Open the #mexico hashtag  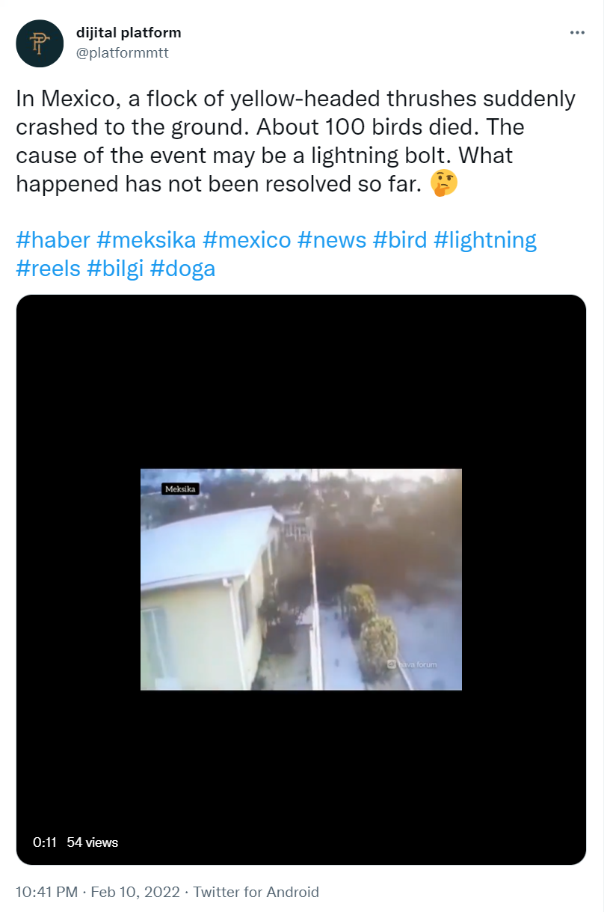[x=247, y=240]
